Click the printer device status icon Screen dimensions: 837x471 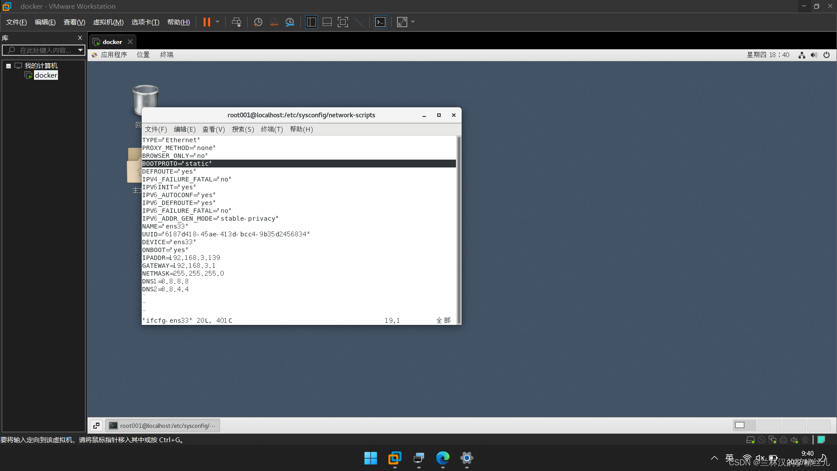click(783, 440)
